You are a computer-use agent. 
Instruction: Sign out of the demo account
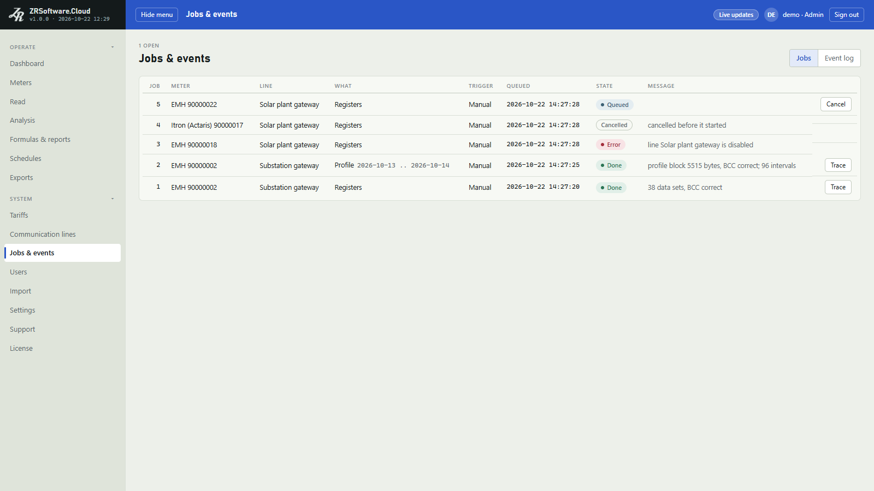[x=846, y=15]
